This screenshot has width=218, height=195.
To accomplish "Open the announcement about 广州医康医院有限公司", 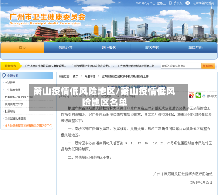I will (x=46, y=66).
